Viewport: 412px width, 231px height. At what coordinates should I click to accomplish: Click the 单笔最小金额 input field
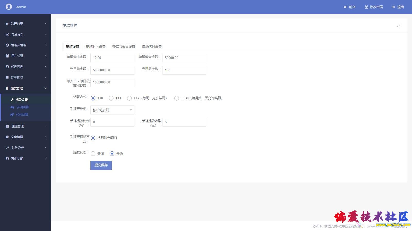click(112, 58)
